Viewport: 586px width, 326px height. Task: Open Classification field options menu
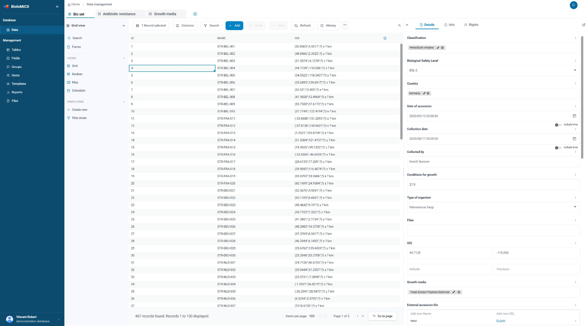click(576, 38)
